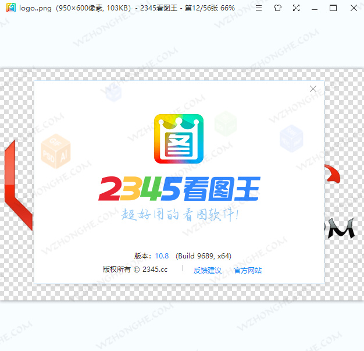Minimize the 2345看图王 window
Viewport: 364px width, 351px height.
[x=315, y=8]
